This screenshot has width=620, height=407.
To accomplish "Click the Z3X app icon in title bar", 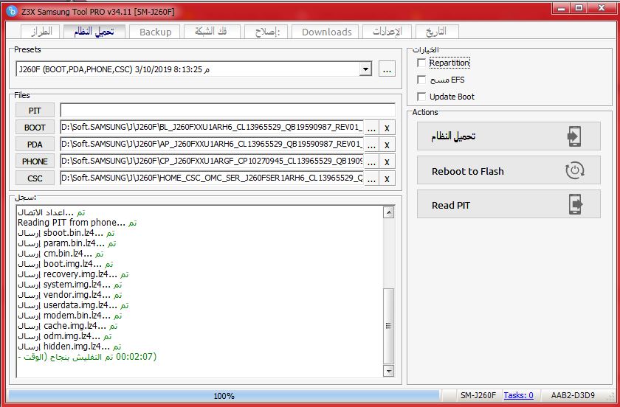I will pyautogui.click(x=12, y=11).
